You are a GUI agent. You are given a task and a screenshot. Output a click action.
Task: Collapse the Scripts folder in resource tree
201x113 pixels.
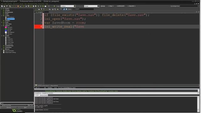pyautogui.click(x=2, y=16)
